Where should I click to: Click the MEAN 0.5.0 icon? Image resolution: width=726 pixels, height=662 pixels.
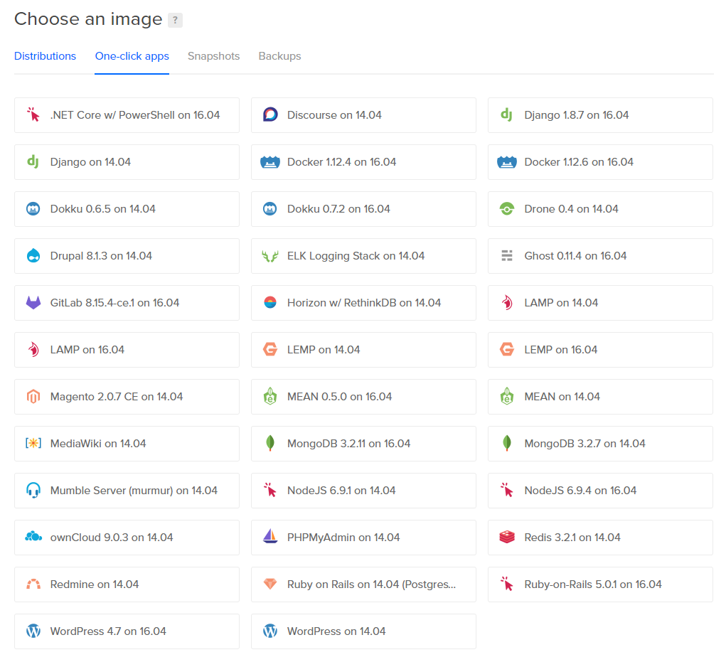tap(270, 396)
